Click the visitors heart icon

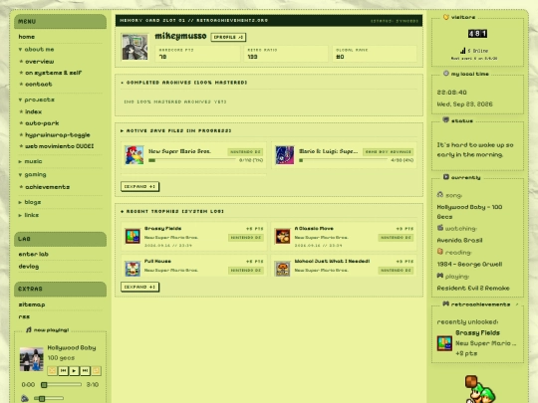click(445, 17)
